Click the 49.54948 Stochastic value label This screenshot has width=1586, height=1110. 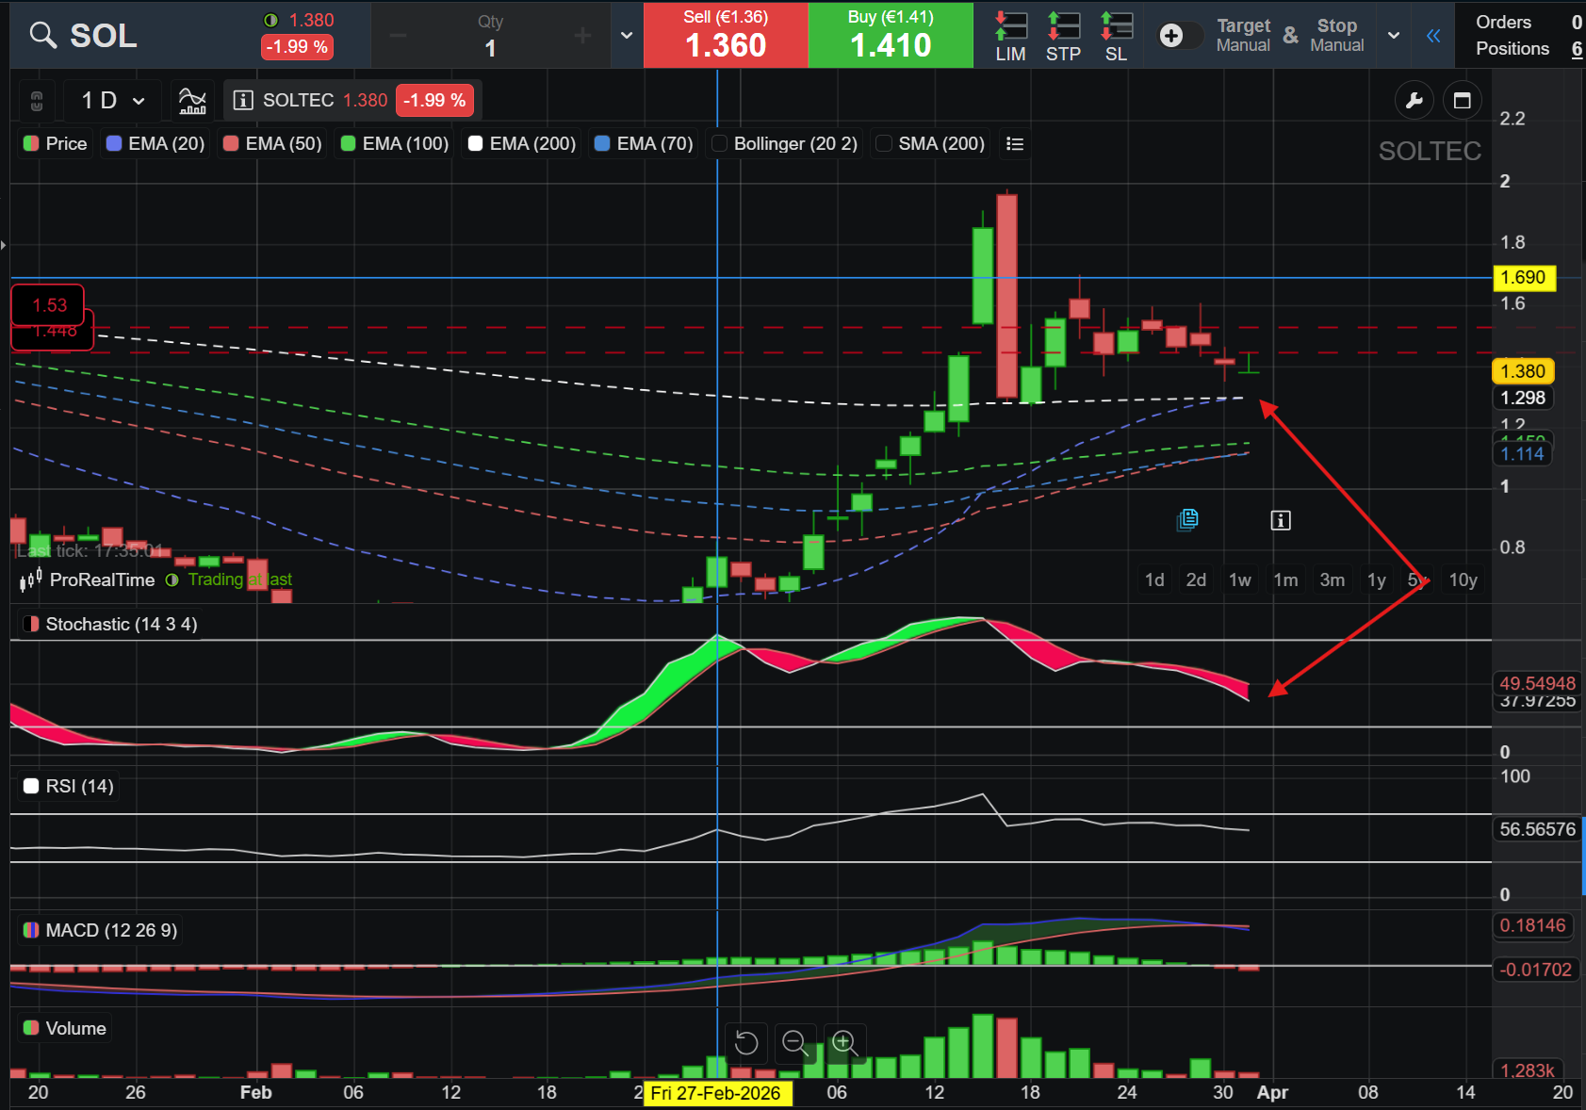pyautogui.click(x=1538, y=683)
